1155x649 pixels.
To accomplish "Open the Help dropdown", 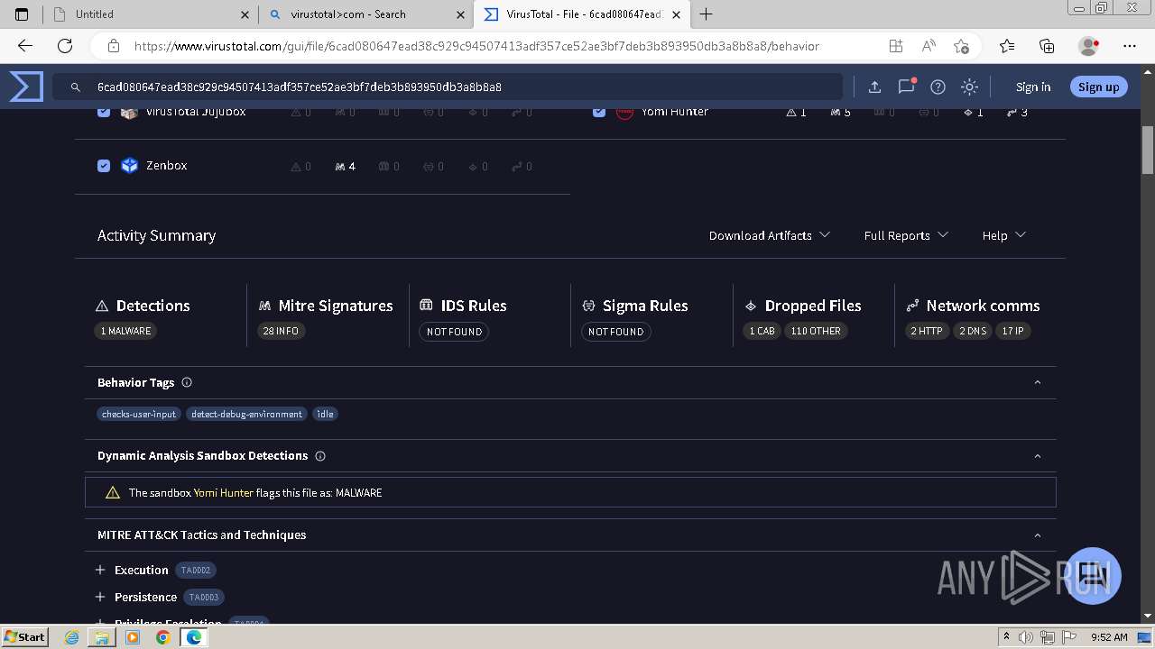I will 1004,235.
